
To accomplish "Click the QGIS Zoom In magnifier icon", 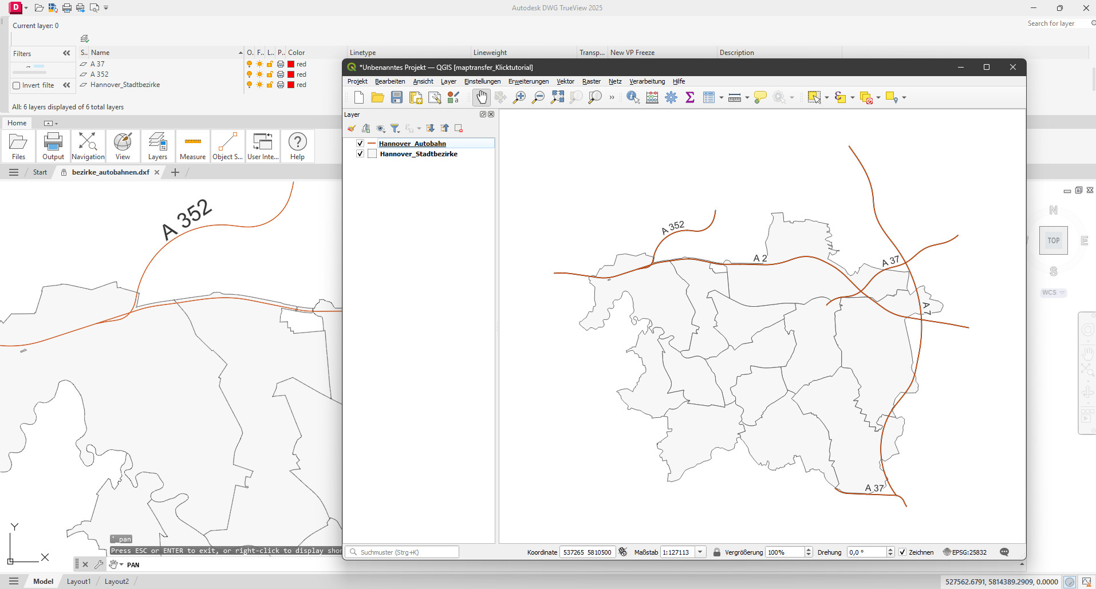I will (519, 97).
